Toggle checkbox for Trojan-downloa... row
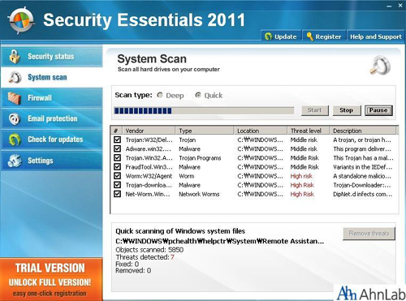Image resolution: width=406 pixels, height=301 pixels. pyautogui.click(x=117, y=185)
